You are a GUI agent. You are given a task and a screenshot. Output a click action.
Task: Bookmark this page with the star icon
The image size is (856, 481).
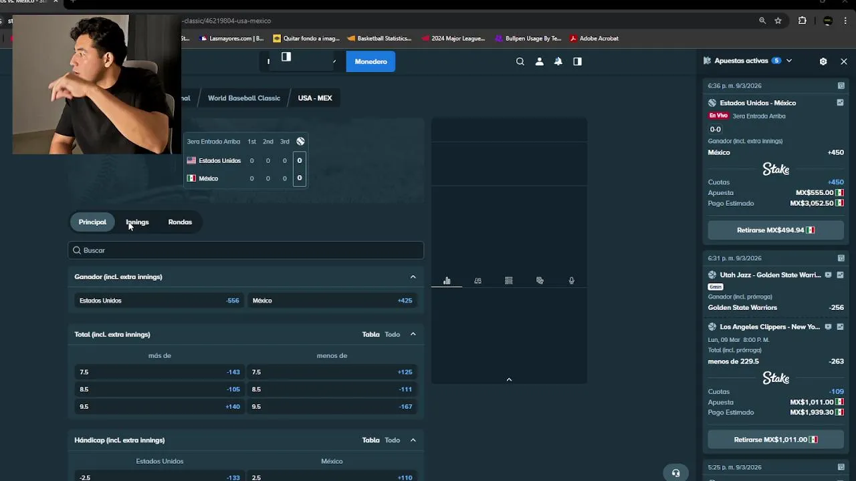coord(778,21)
